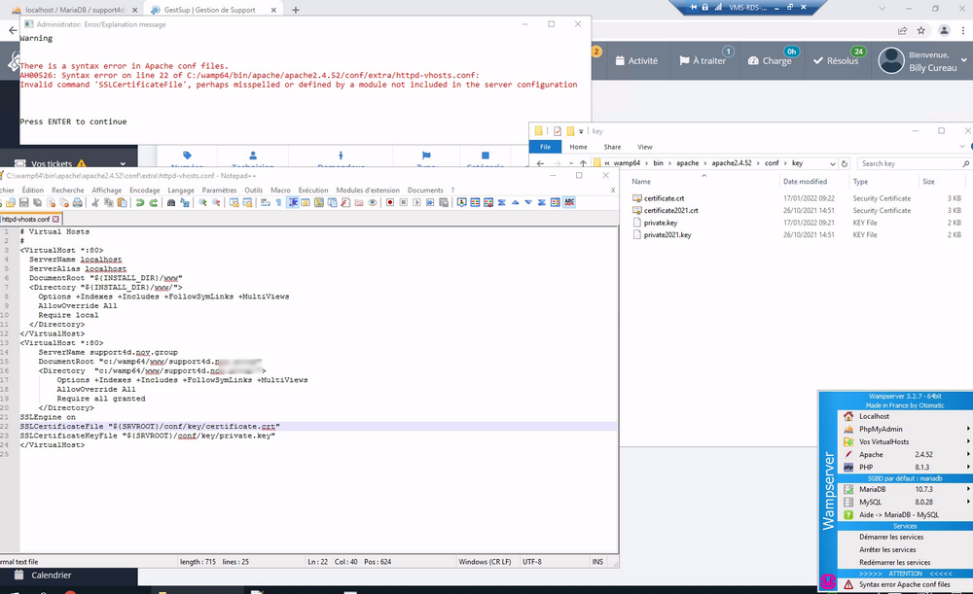Open the Modules d'extension menu in Notepad++
973x594 pixels.
tap(368, 191)
